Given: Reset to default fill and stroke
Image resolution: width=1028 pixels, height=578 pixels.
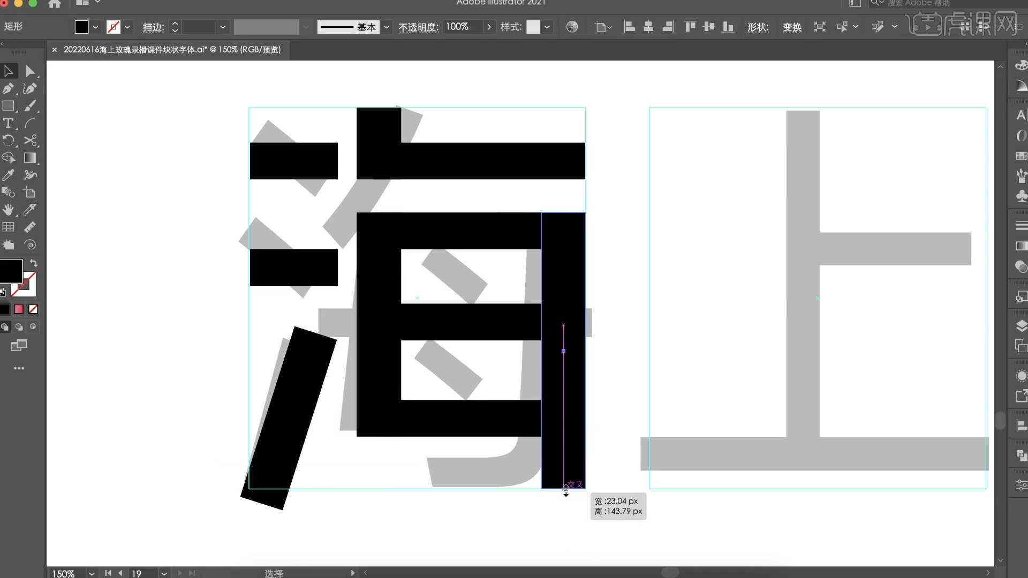Looking at the screenshot, I should (x=3, y=292).
